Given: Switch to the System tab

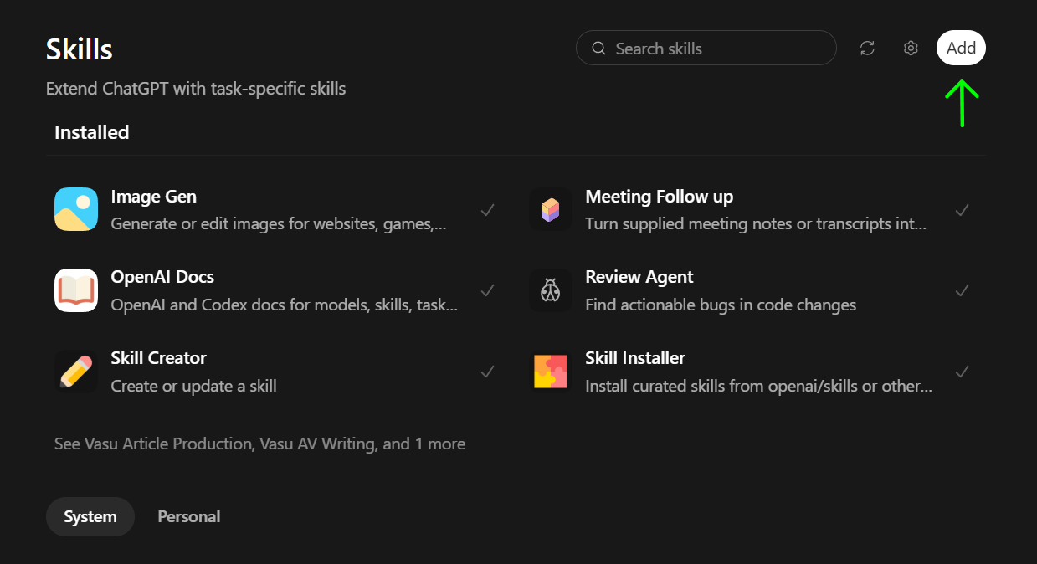Looking at the screenshot, I should 90,516.
